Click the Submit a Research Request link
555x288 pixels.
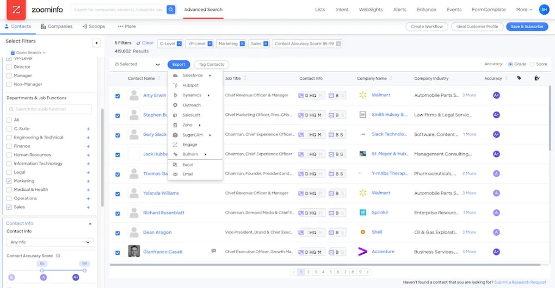(520, 282)
